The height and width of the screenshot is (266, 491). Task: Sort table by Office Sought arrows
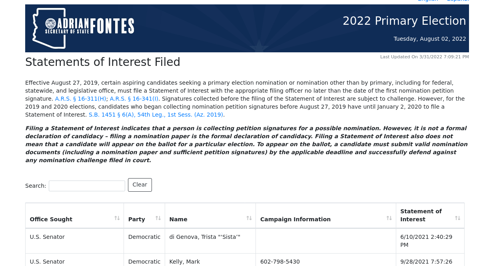click(x=117, y=218)
